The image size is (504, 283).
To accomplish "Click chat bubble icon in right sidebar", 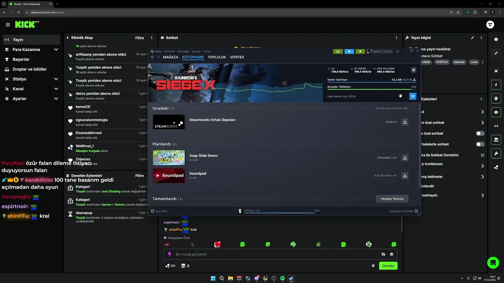I will coord(496,112).
